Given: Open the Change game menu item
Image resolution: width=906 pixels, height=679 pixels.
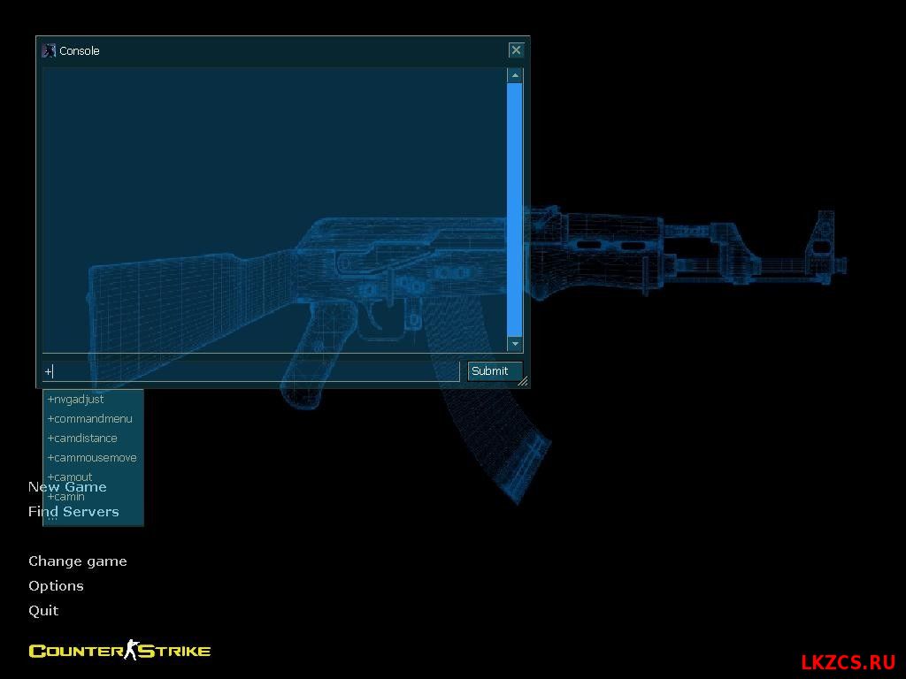Looking at the screenshot, I should [78, 561].
